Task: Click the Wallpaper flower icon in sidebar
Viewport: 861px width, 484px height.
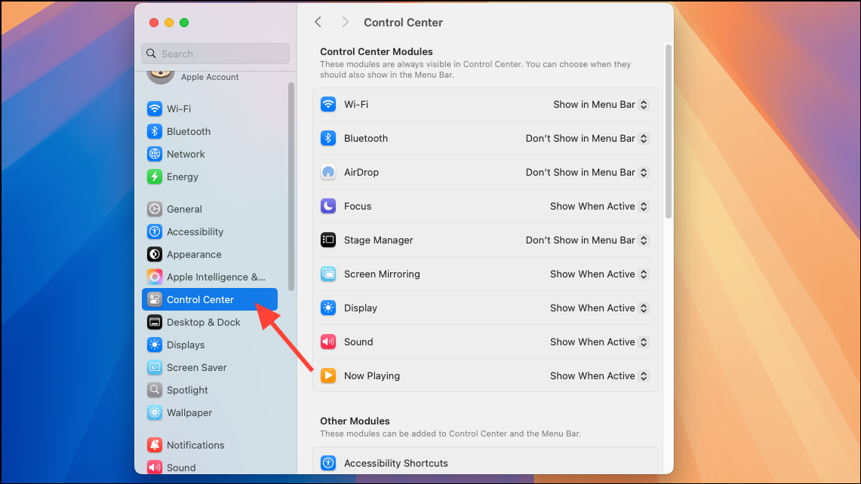Action: click(x=154, y=412)
